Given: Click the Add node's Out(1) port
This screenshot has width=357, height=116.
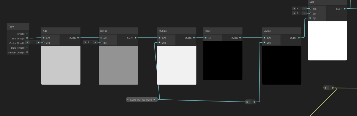Looking at the screenshot, I should click(78, 38).
